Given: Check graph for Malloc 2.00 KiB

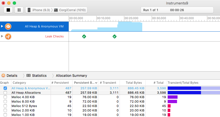Looking at the screenshot, I should click(x=5, y=110).
